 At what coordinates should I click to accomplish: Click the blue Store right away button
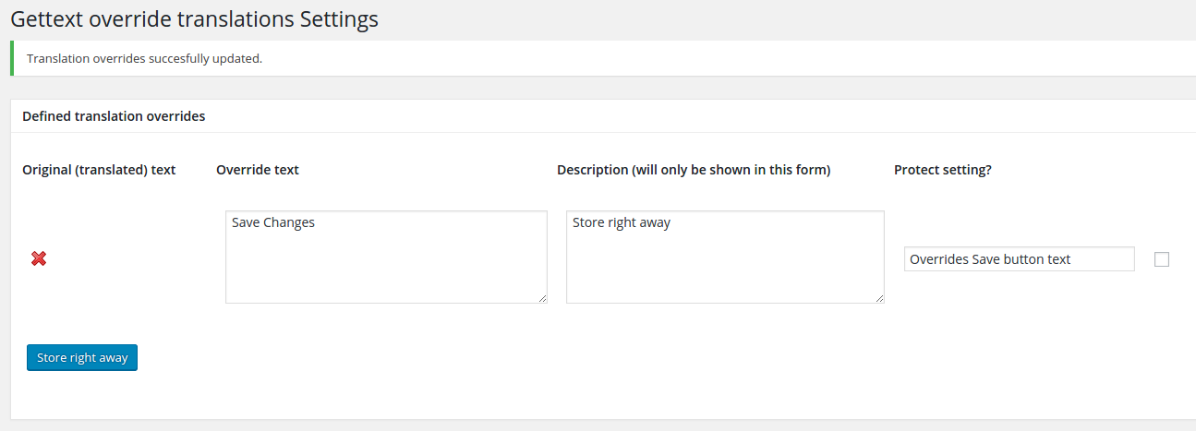(82, 357)
